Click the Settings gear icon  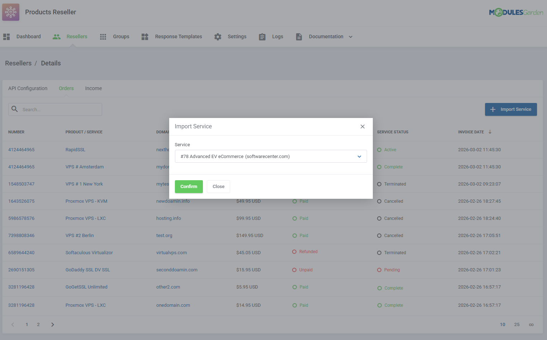(218, 36)
